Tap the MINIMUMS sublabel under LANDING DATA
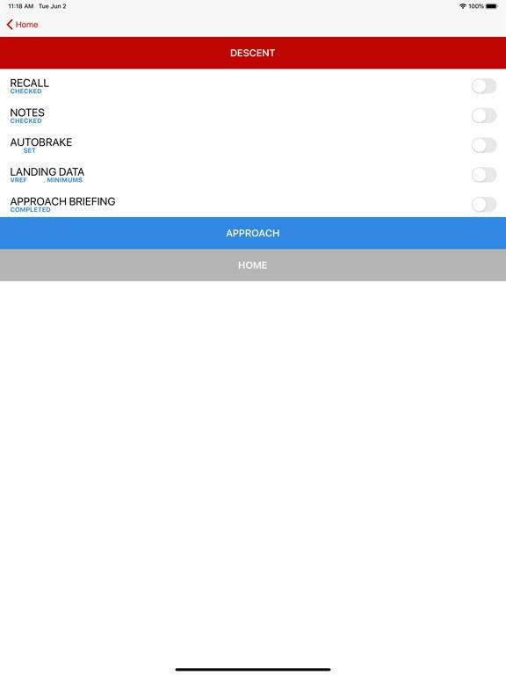Image resolution: width=506 pixels, height=675 pixels. 64,180
